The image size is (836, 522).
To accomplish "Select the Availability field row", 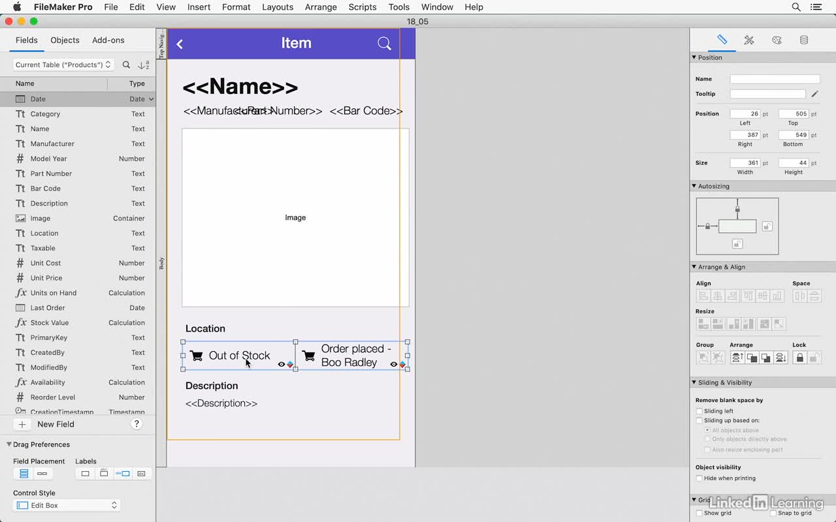I will pyautogui.click(x=78, y=382).
